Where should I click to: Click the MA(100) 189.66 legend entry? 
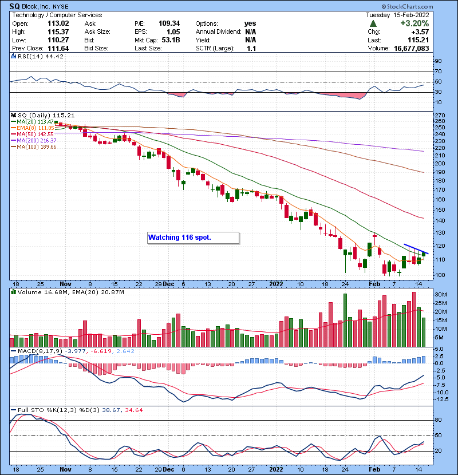coord(34,147)
